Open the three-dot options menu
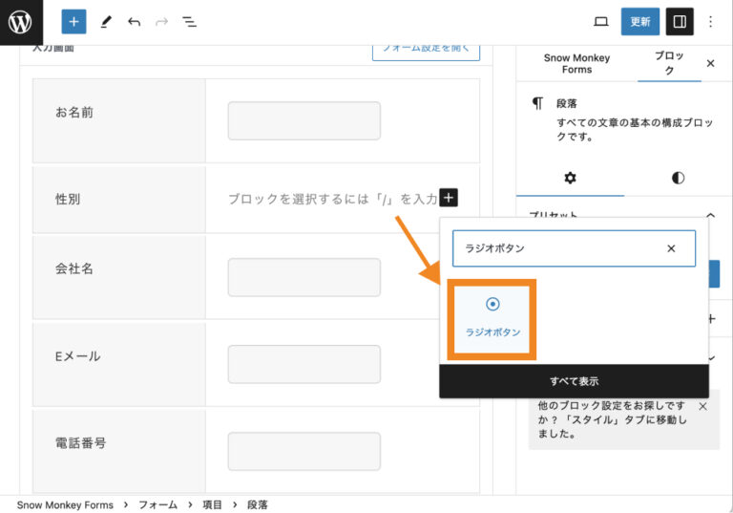 [x=710, y=21]
